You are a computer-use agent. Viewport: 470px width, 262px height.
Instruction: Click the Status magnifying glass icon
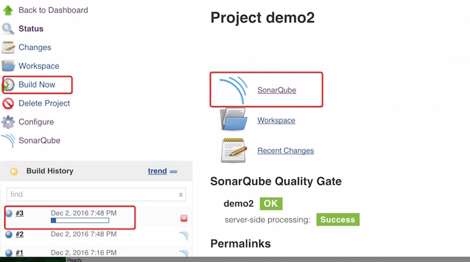point(8,29)
